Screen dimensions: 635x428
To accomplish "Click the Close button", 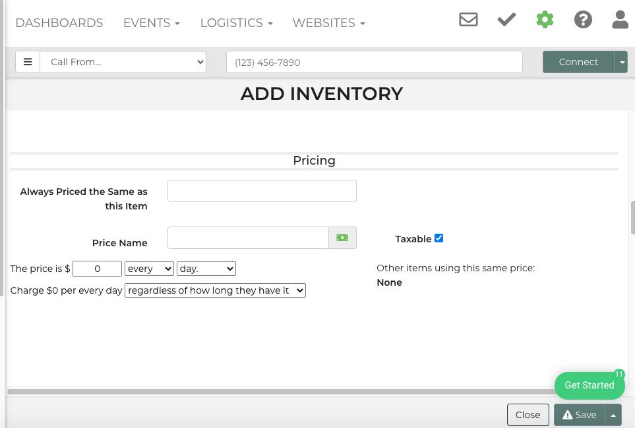I will [x=528, y=415].
